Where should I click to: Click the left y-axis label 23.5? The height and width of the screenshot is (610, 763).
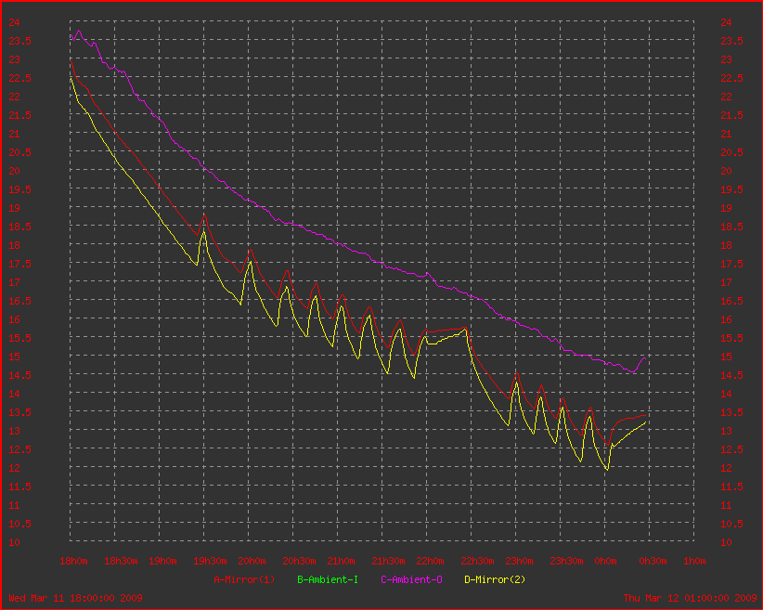coord(19,41)
